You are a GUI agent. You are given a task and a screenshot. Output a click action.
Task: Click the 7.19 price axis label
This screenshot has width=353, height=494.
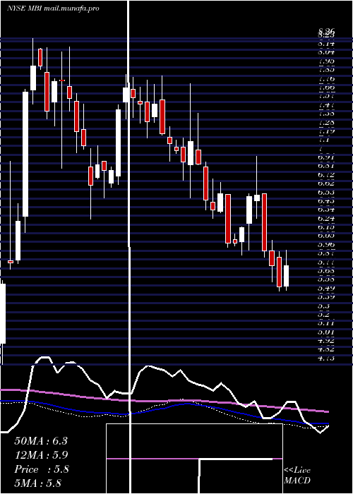click(x=326, y=131)
